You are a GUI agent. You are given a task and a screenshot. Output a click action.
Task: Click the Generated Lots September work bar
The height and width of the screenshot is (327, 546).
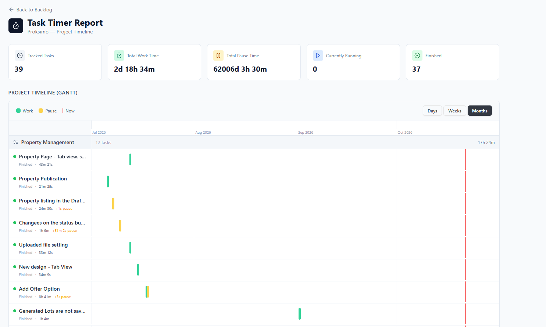tap(300, 314)
